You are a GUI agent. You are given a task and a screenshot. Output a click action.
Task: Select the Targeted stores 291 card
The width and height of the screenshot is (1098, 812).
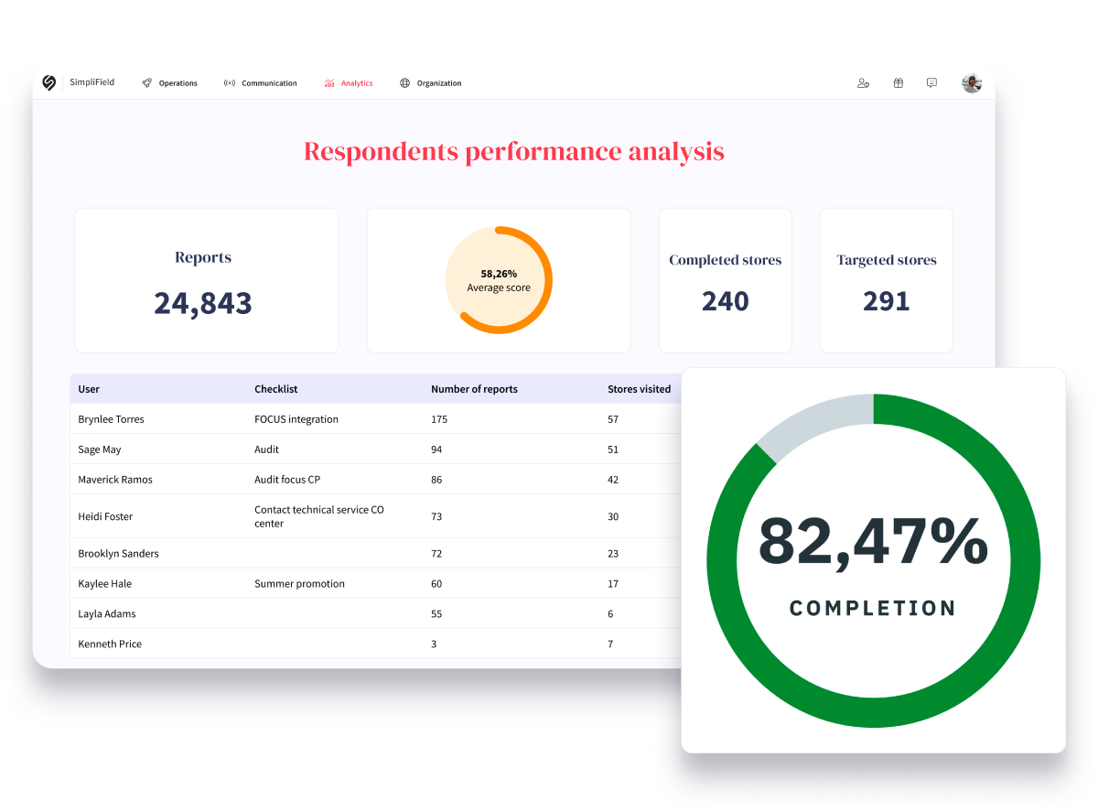tap(887, 280)
